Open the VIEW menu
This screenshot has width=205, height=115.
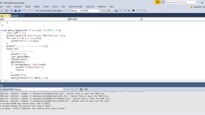[8, 7]
